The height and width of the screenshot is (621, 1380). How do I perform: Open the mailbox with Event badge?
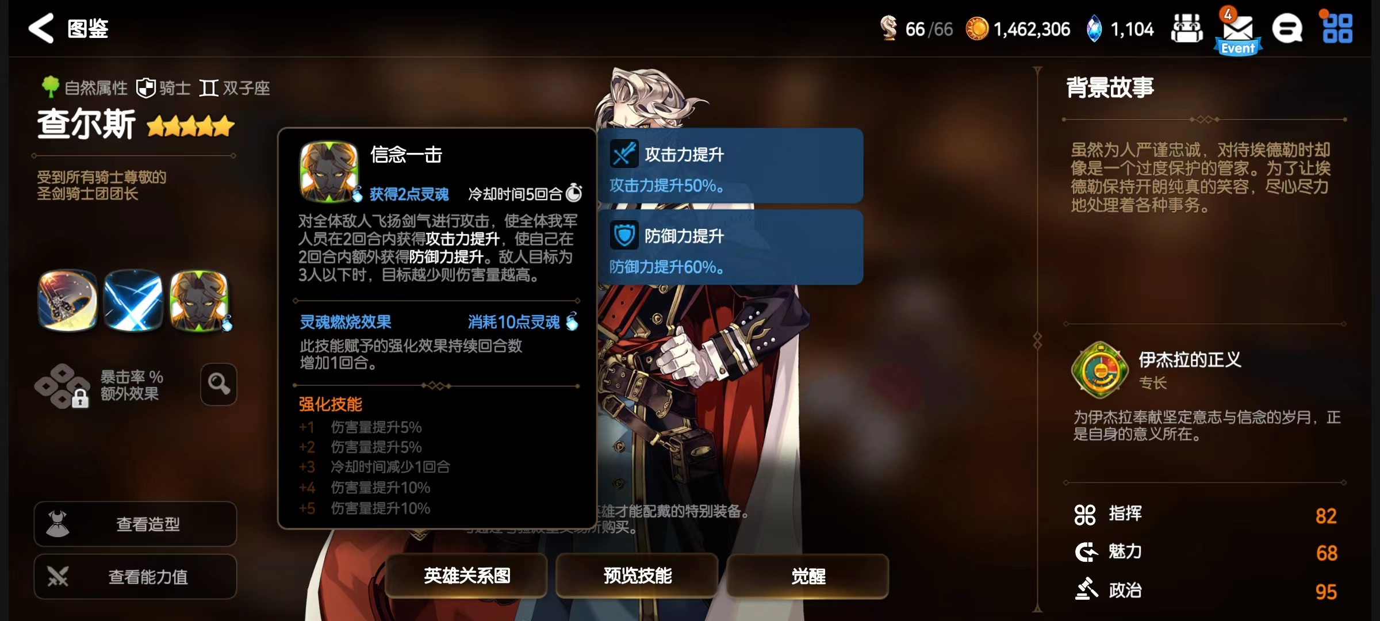coord(1238,32)
